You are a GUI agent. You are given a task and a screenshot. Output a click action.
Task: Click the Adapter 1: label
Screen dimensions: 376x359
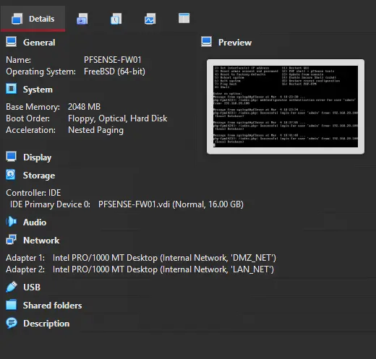click(x=25, y=258)
